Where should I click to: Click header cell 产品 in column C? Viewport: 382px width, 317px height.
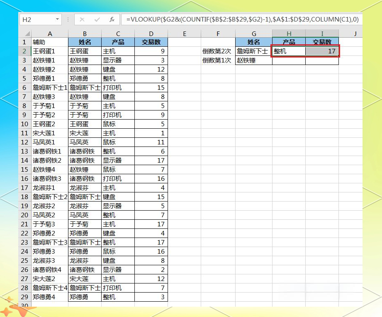click(x=118, y=42)
